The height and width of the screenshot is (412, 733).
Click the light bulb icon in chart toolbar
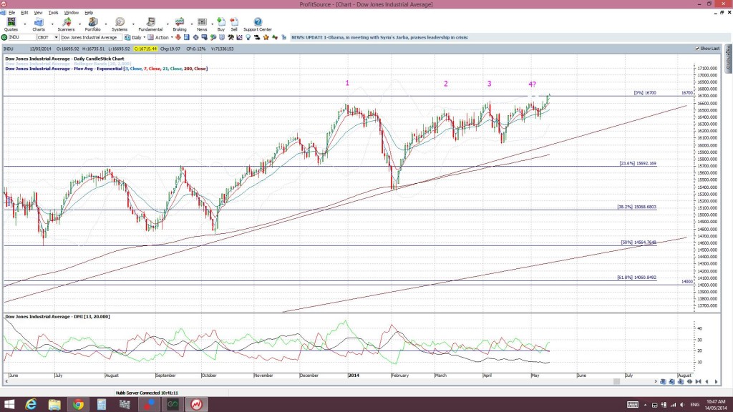pos(248,37)
